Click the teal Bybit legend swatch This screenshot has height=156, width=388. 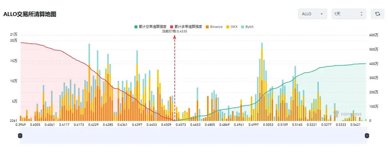tap(243, 27)
